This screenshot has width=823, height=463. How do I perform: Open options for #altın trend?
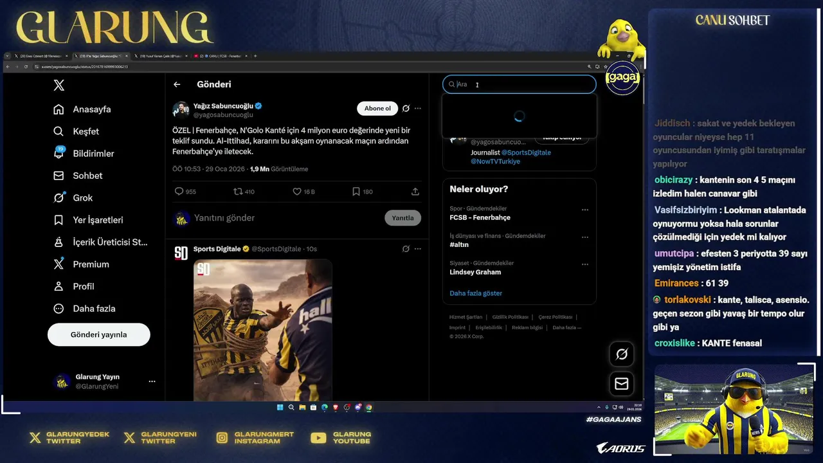pos(585,237)
